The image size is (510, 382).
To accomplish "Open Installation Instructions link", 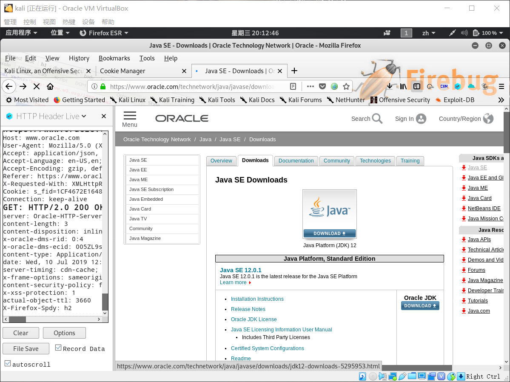I will 257,299.
